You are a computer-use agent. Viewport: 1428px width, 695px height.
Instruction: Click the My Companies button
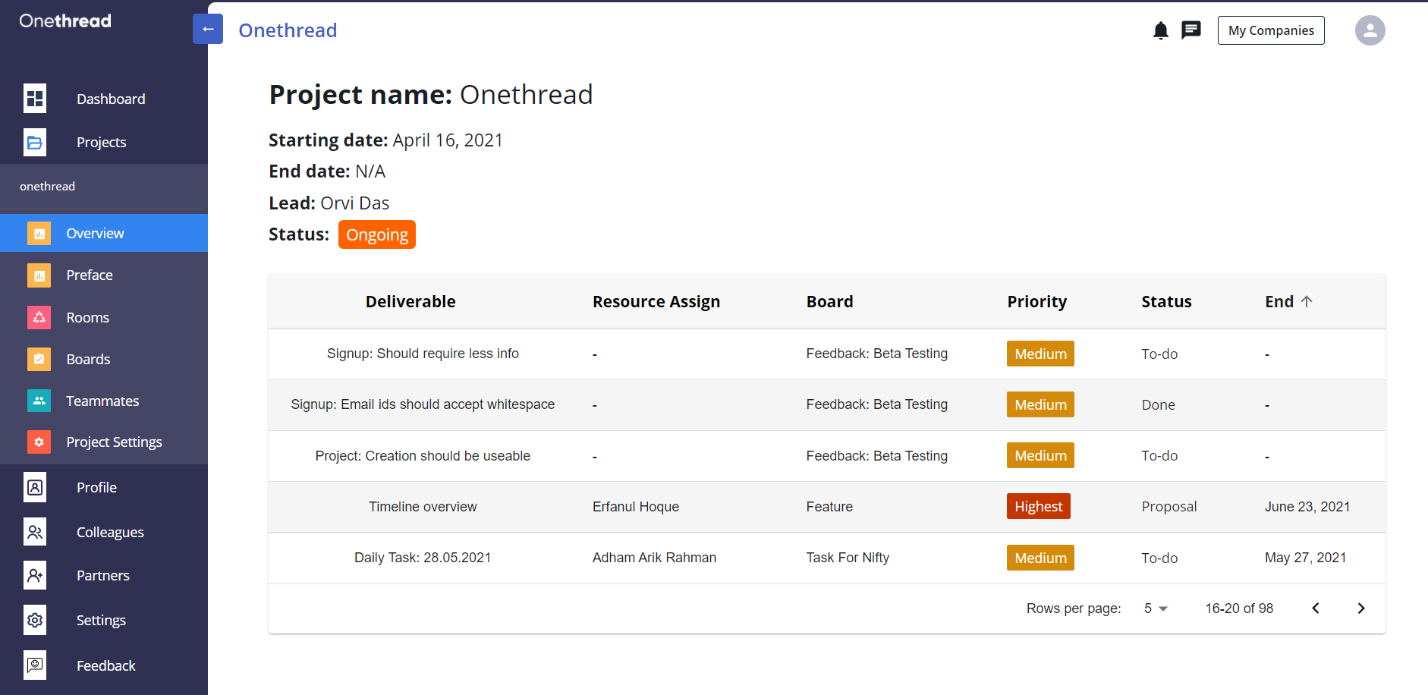[1271, 30]
